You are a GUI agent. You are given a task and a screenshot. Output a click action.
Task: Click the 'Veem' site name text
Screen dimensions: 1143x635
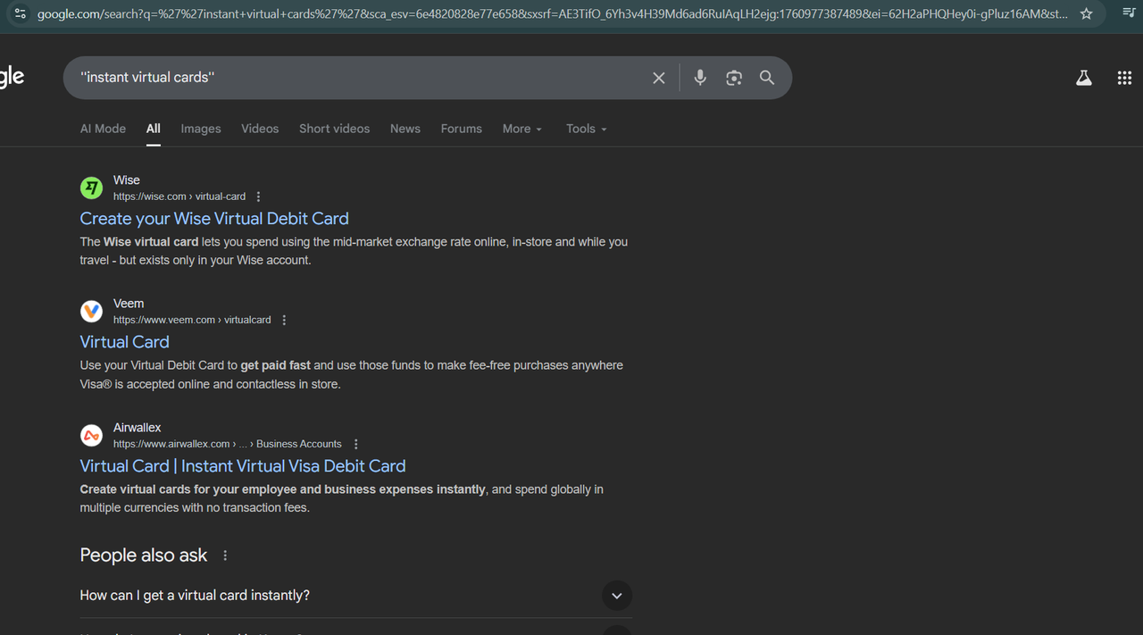[x=129, y=304]
